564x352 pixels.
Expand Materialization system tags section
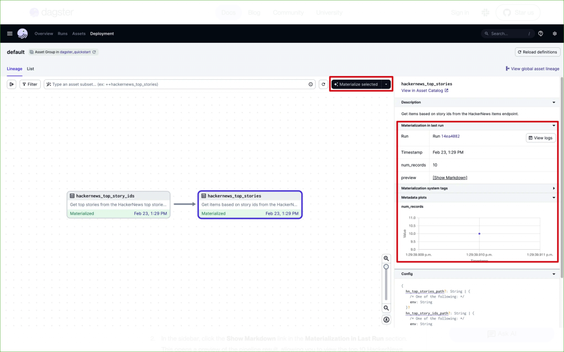[x=554, y=188]
